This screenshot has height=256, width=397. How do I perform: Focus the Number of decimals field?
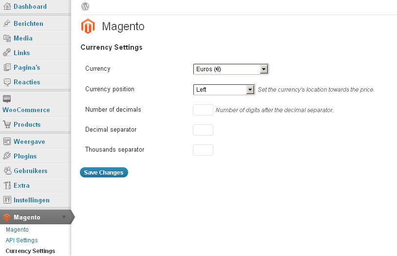(203, 110)
